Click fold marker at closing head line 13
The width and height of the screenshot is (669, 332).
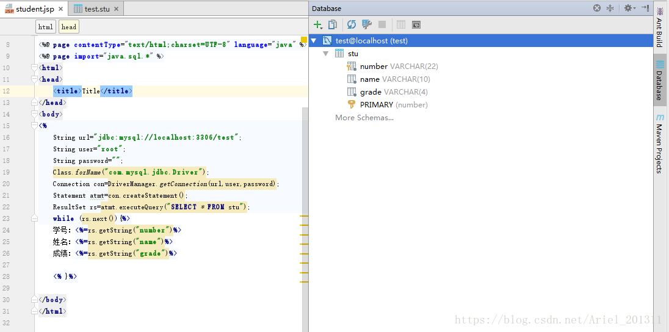tap(35, 103)
